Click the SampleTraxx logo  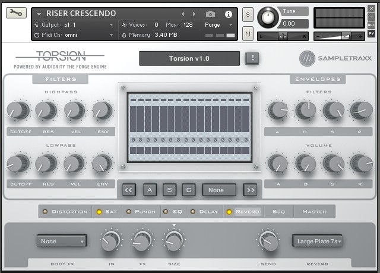[335, 58]
